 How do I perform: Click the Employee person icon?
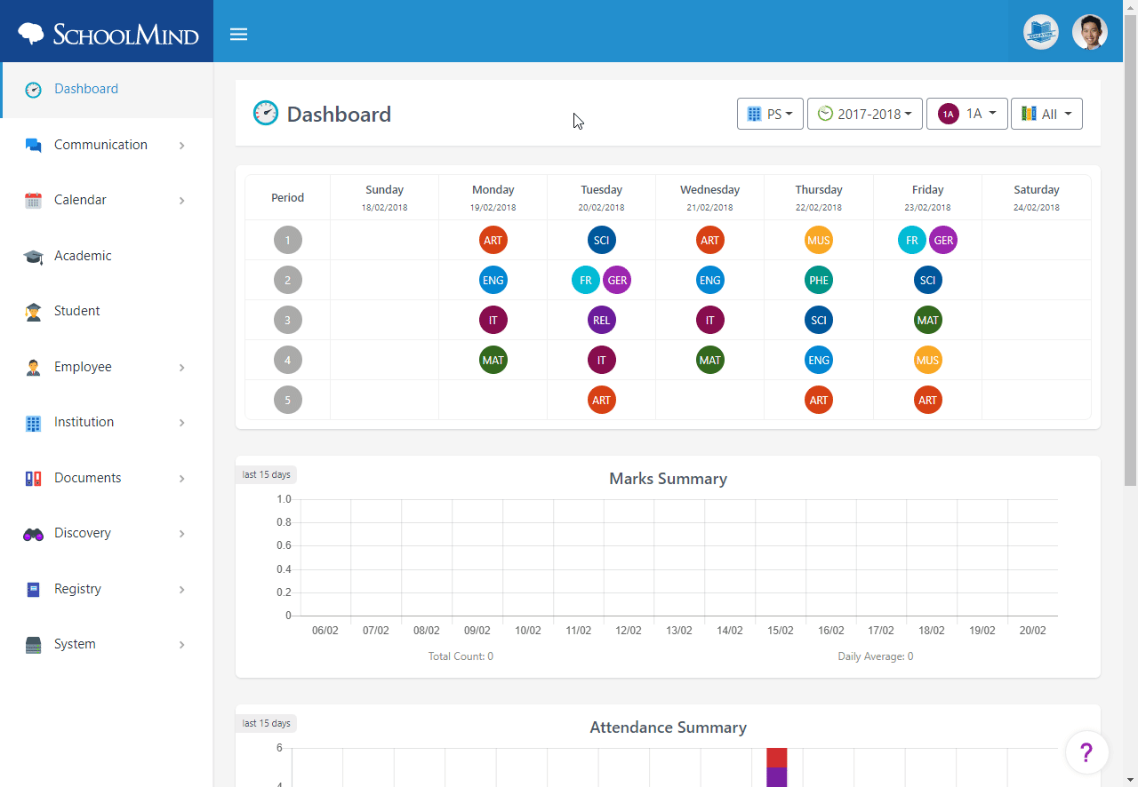(33, 368)
